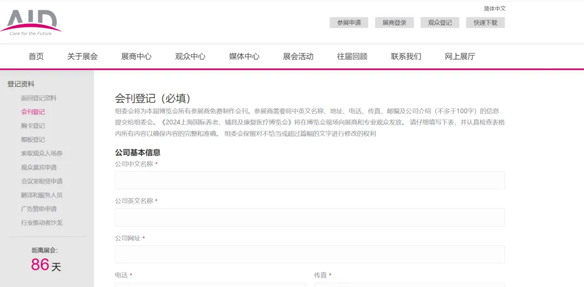Image resolution: width=584 pixels, height=287 pixels.
Task: Click the 公司中文名称 field label
Action: pyautogui.click(x=134, y=164)
